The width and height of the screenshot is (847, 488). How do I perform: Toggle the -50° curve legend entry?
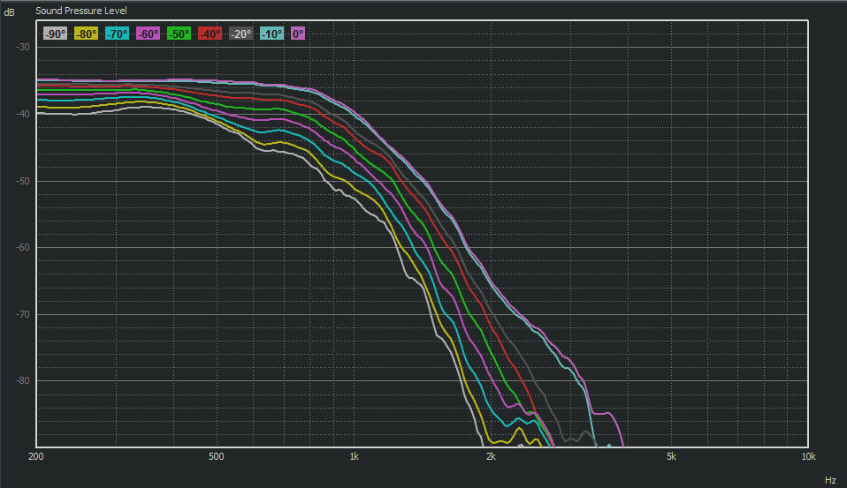coord(179,34)
